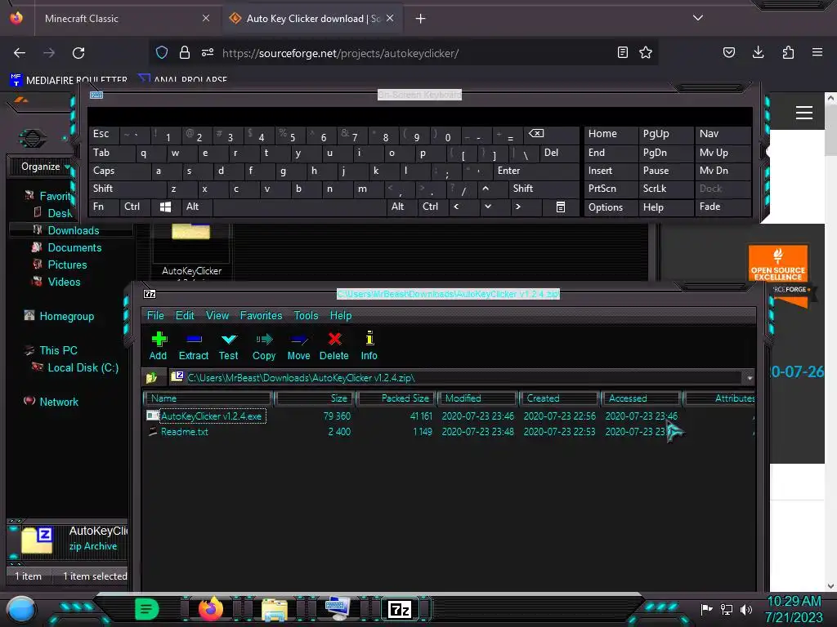This screenshot has height=627, width=837.
Task: Open the Firefox downloads panel icon
Action: 758,52
